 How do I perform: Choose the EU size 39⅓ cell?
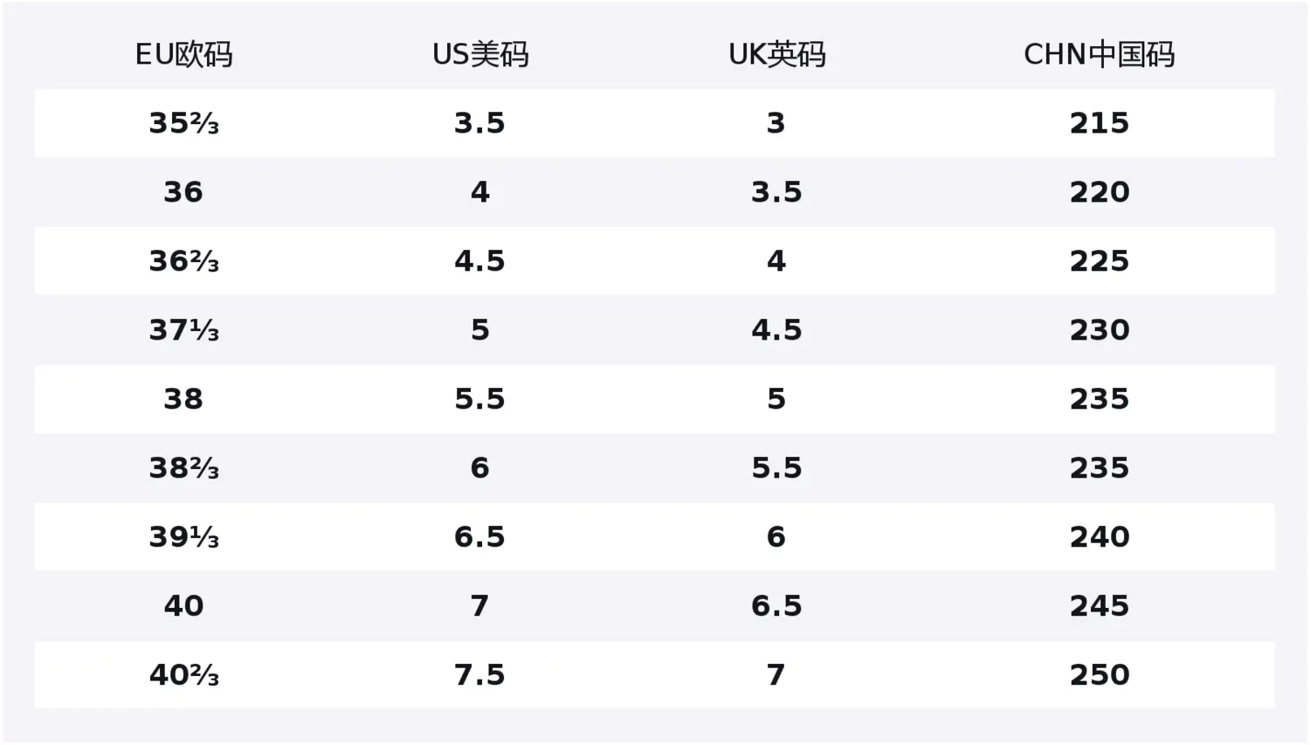(183, 537)
